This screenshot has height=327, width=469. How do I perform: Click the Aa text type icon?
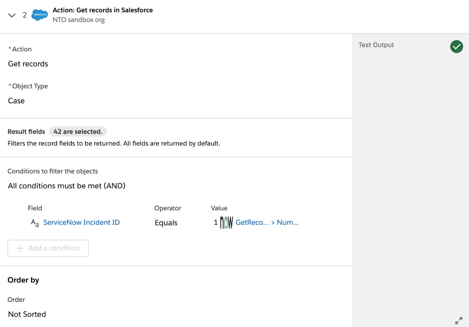pos(35,223)
